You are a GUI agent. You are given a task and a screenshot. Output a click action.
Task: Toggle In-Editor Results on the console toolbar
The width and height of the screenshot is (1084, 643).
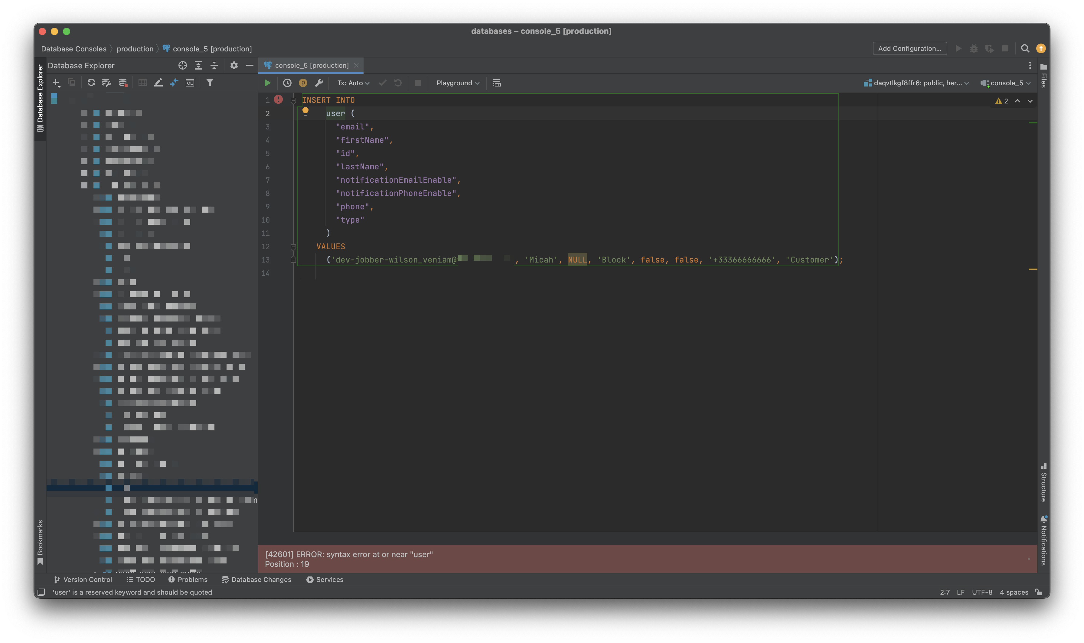[497, 83]
